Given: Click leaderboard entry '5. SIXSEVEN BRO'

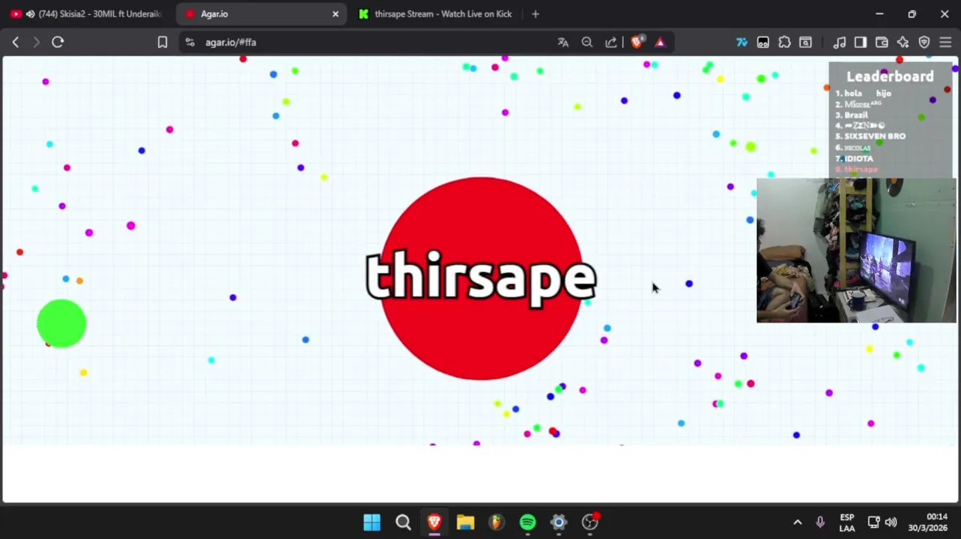Looking at the screenshot, I should (870, 136).
